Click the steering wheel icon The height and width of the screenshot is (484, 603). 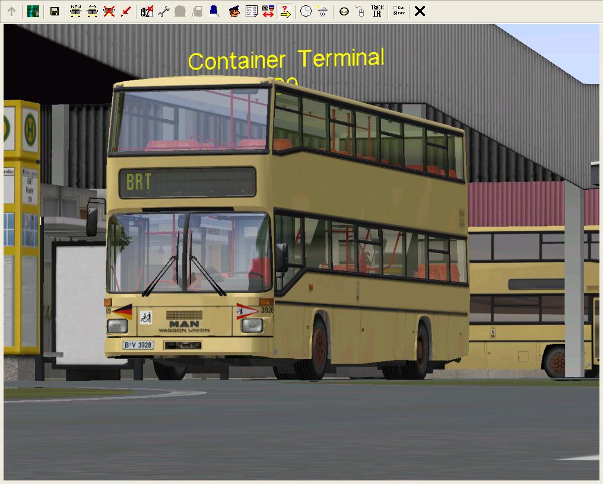344,11
